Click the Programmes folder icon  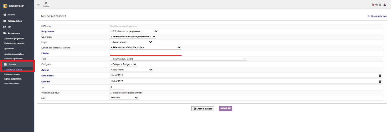tap(5, 33)
